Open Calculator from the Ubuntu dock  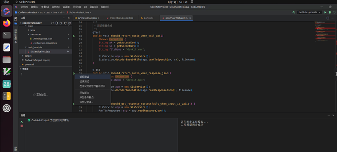(7, 96)
